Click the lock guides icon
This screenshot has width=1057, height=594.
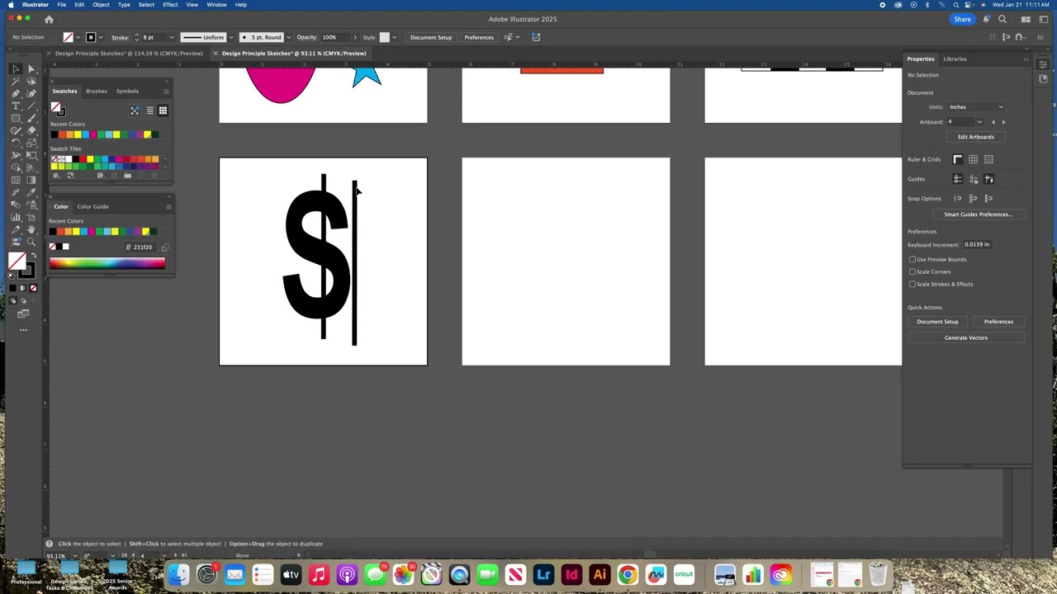click(x=973, y=179)
